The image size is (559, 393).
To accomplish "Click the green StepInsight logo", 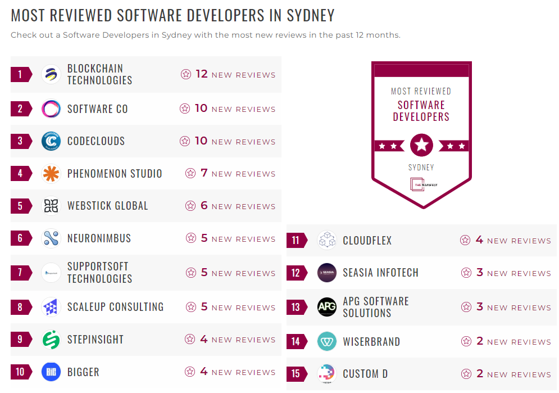I will [51, 340].
